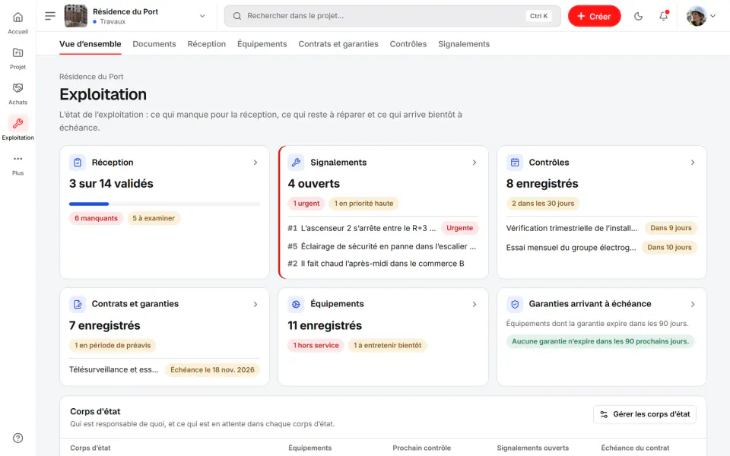Click the Échéance du contrat column header
This screenshot has width=730, height=456.
click(634, 448)
